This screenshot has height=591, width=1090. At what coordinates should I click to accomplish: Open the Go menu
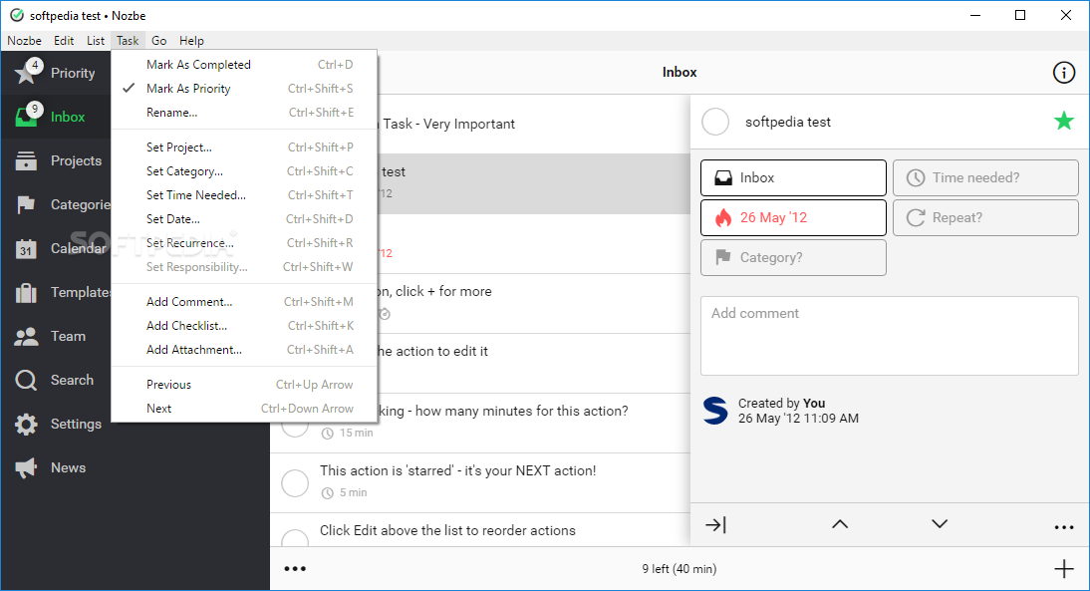tap(159, 40)
